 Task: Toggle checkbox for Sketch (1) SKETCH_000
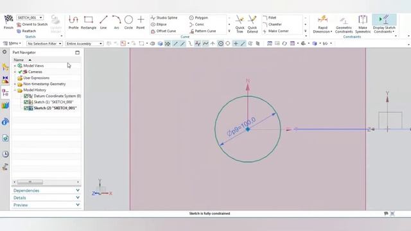coord(26,102)
